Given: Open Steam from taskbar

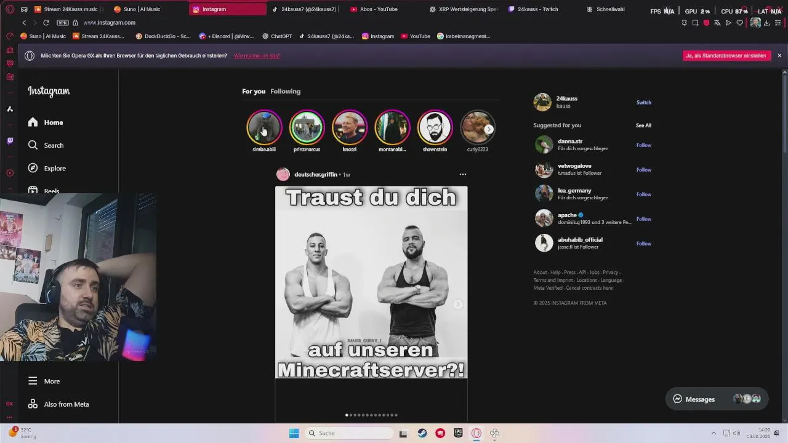Looking at the screenshot, I should 422,433.
